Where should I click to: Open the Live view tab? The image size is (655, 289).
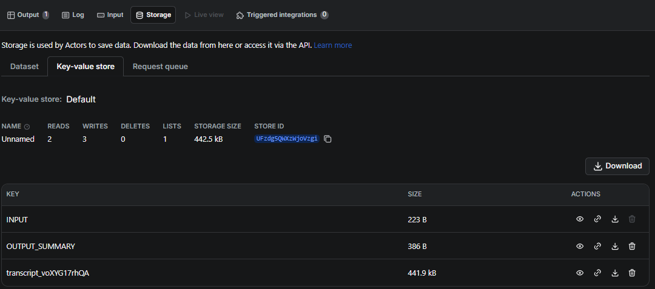pyautogui.click(x=204, y=15)
